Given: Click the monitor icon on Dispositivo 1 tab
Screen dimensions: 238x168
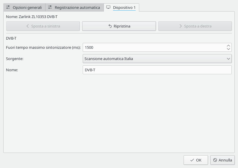Looking at the screenshot, I should click(108, 7).
